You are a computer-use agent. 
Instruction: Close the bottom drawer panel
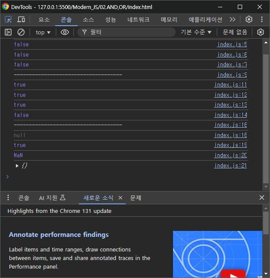262,197
